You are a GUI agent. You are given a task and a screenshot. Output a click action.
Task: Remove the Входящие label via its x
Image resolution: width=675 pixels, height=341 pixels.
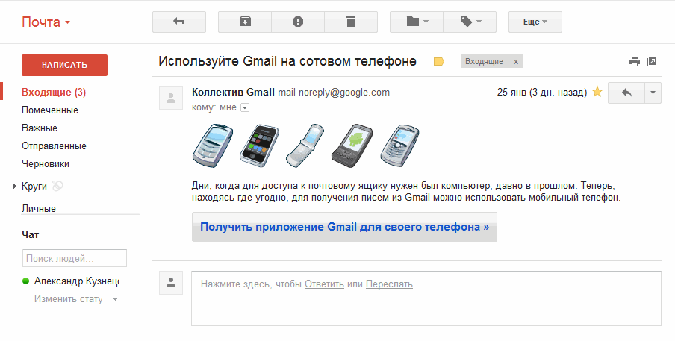516,61
